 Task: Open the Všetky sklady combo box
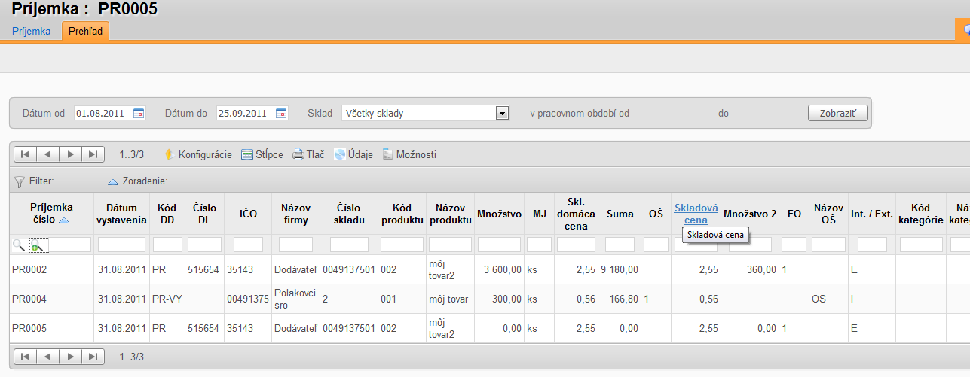pos(426,114)
